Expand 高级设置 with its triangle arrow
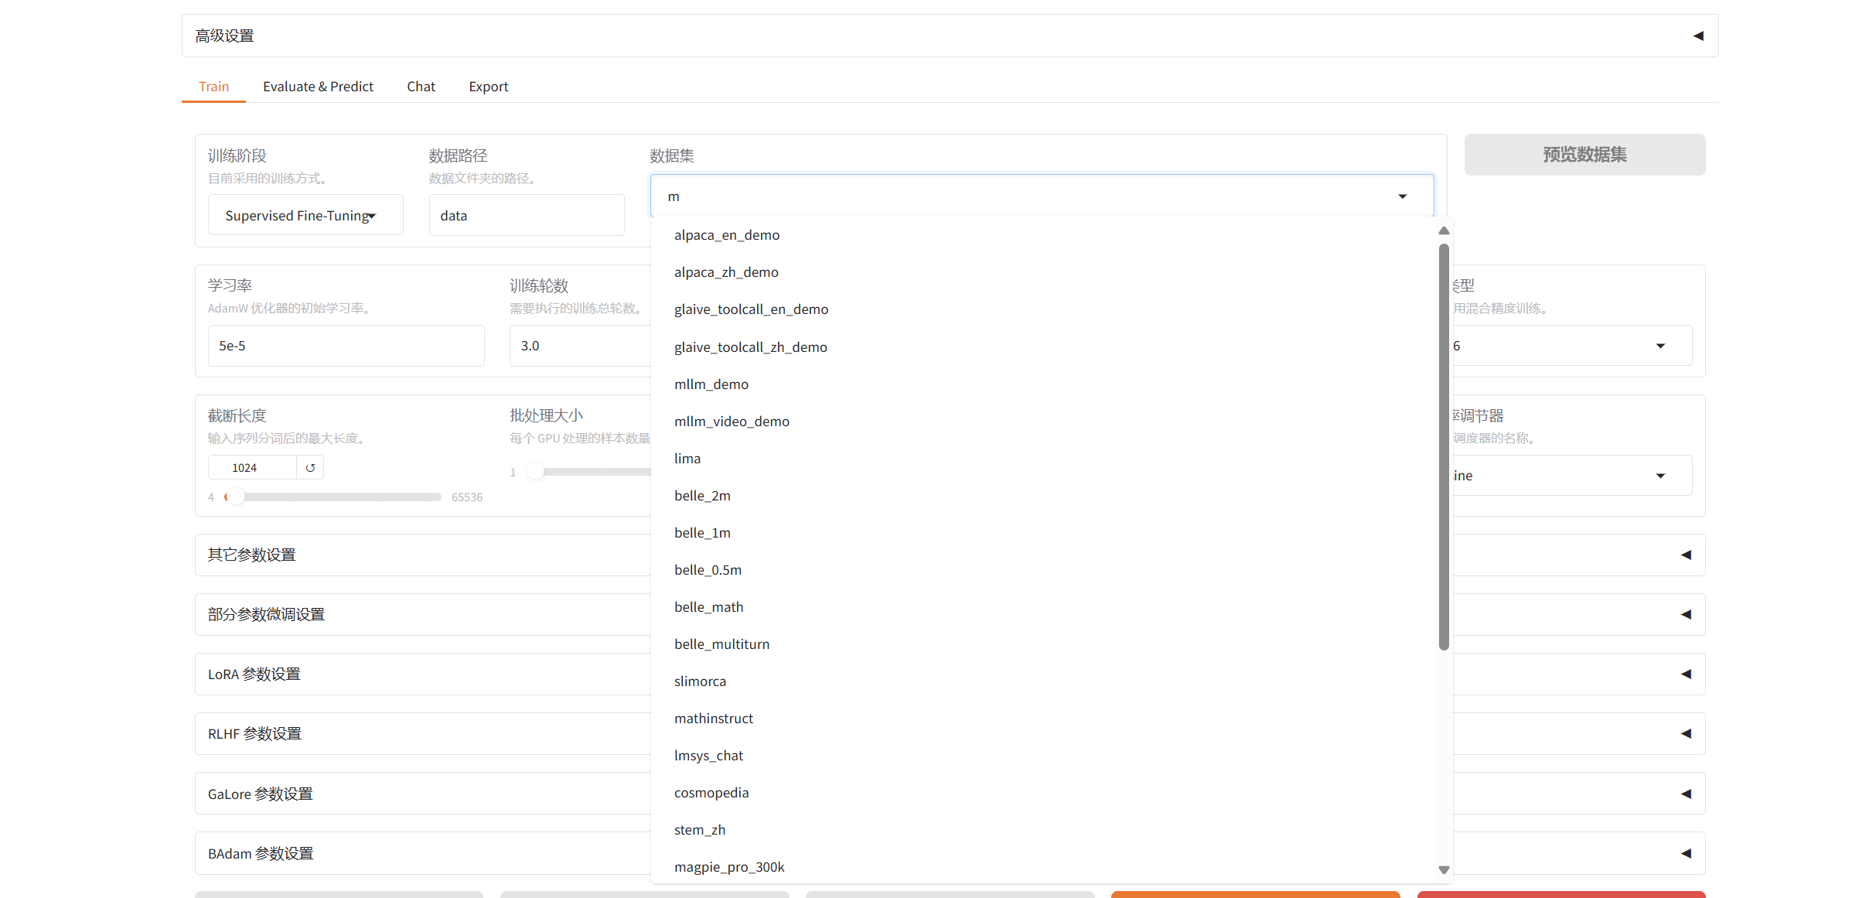 pyautogui.click(x=1698, y=36)
